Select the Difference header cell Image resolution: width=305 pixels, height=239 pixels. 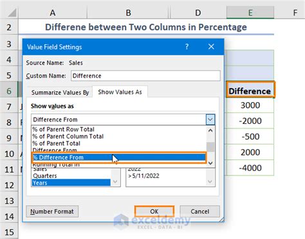250,89
